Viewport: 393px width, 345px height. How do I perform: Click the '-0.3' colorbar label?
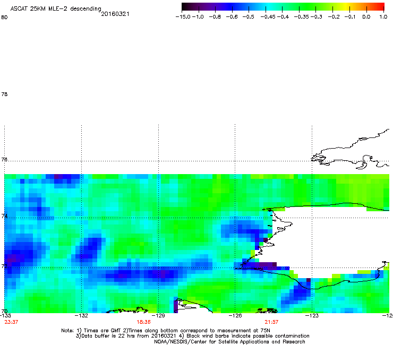tap(317, 17)
